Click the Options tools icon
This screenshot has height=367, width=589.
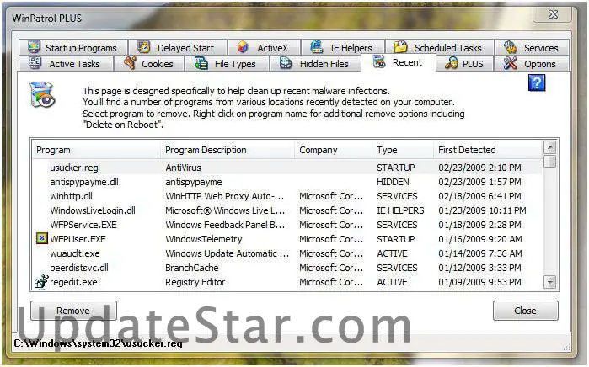[511, 63]
